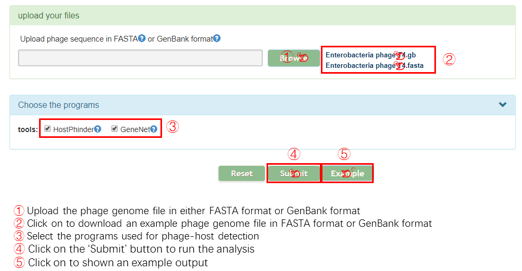Viewport: 522px width, 271px height.
Task: Click the circled number 4 marker above Submit
Action: pyautogui.click(x=293, y=154)
